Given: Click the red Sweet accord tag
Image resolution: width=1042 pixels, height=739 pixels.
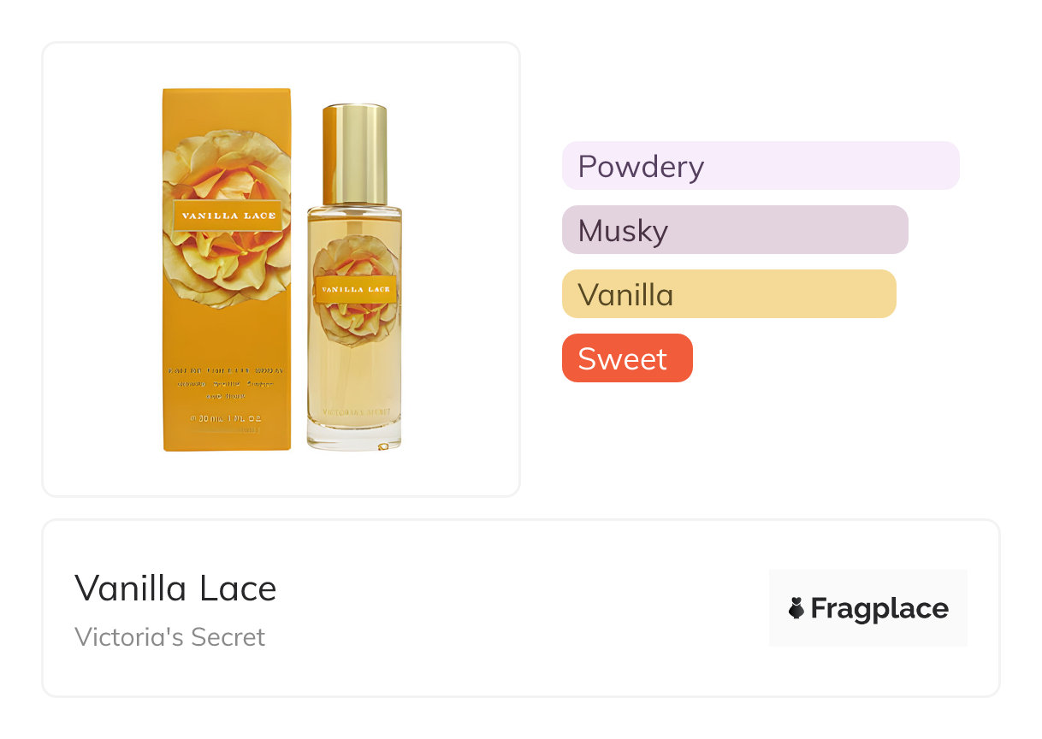Looking at the screenshot, I should tap(627, 358).
